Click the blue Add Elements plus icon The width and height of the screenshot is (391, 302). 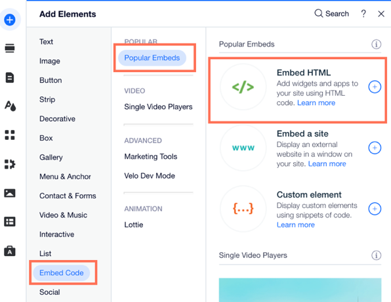coord(10,20)
